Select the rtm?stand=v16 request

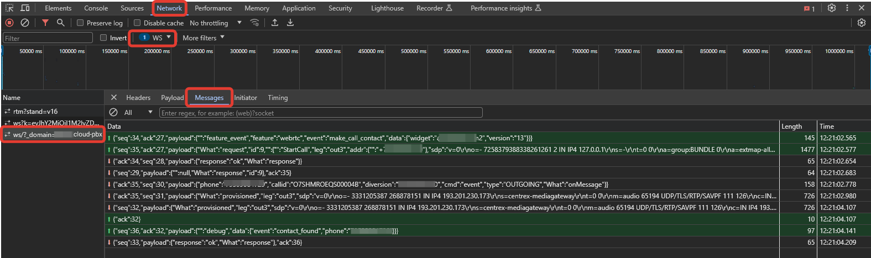pyautogui.click(x=35, y=112)
